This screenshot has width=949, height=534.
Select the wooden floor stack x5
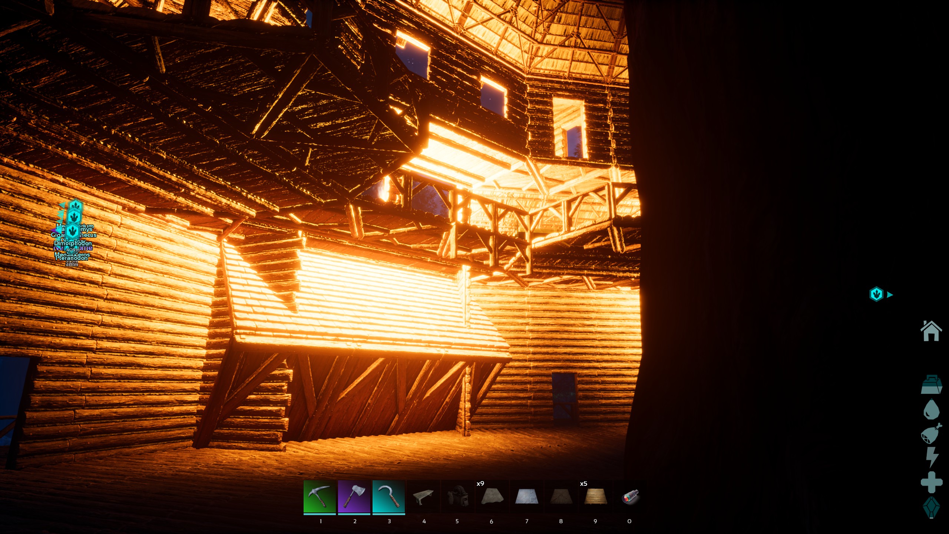pos(595,497)
